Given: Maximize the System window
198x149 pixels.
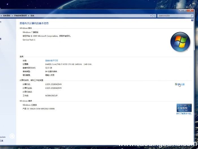Looking at the screenshot, I should (185, 11).
